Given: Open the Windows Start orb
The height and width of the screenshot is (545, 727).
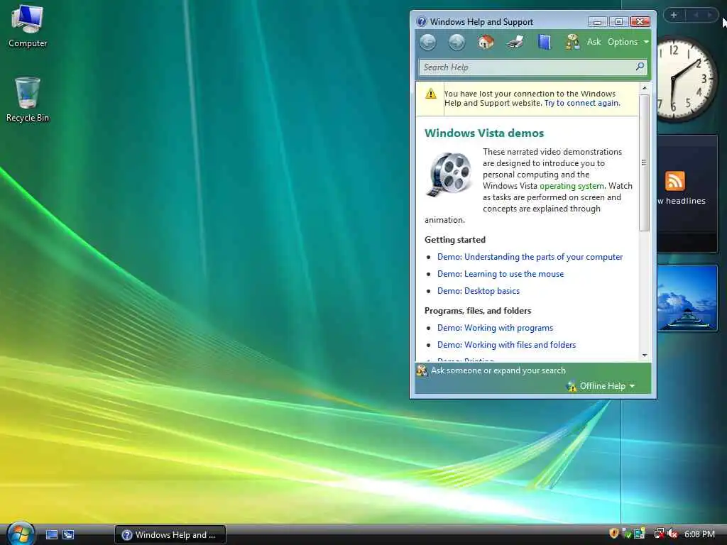Looking at the screenshot, I should pos(21,534).
